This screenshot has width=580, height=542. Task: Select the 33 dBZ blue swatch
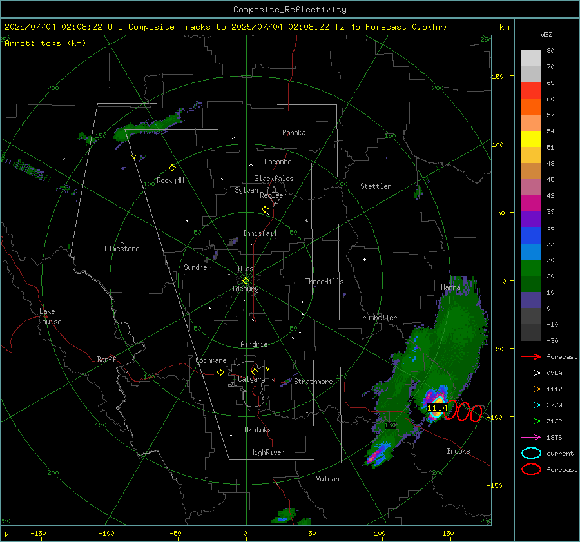point(531,251)
